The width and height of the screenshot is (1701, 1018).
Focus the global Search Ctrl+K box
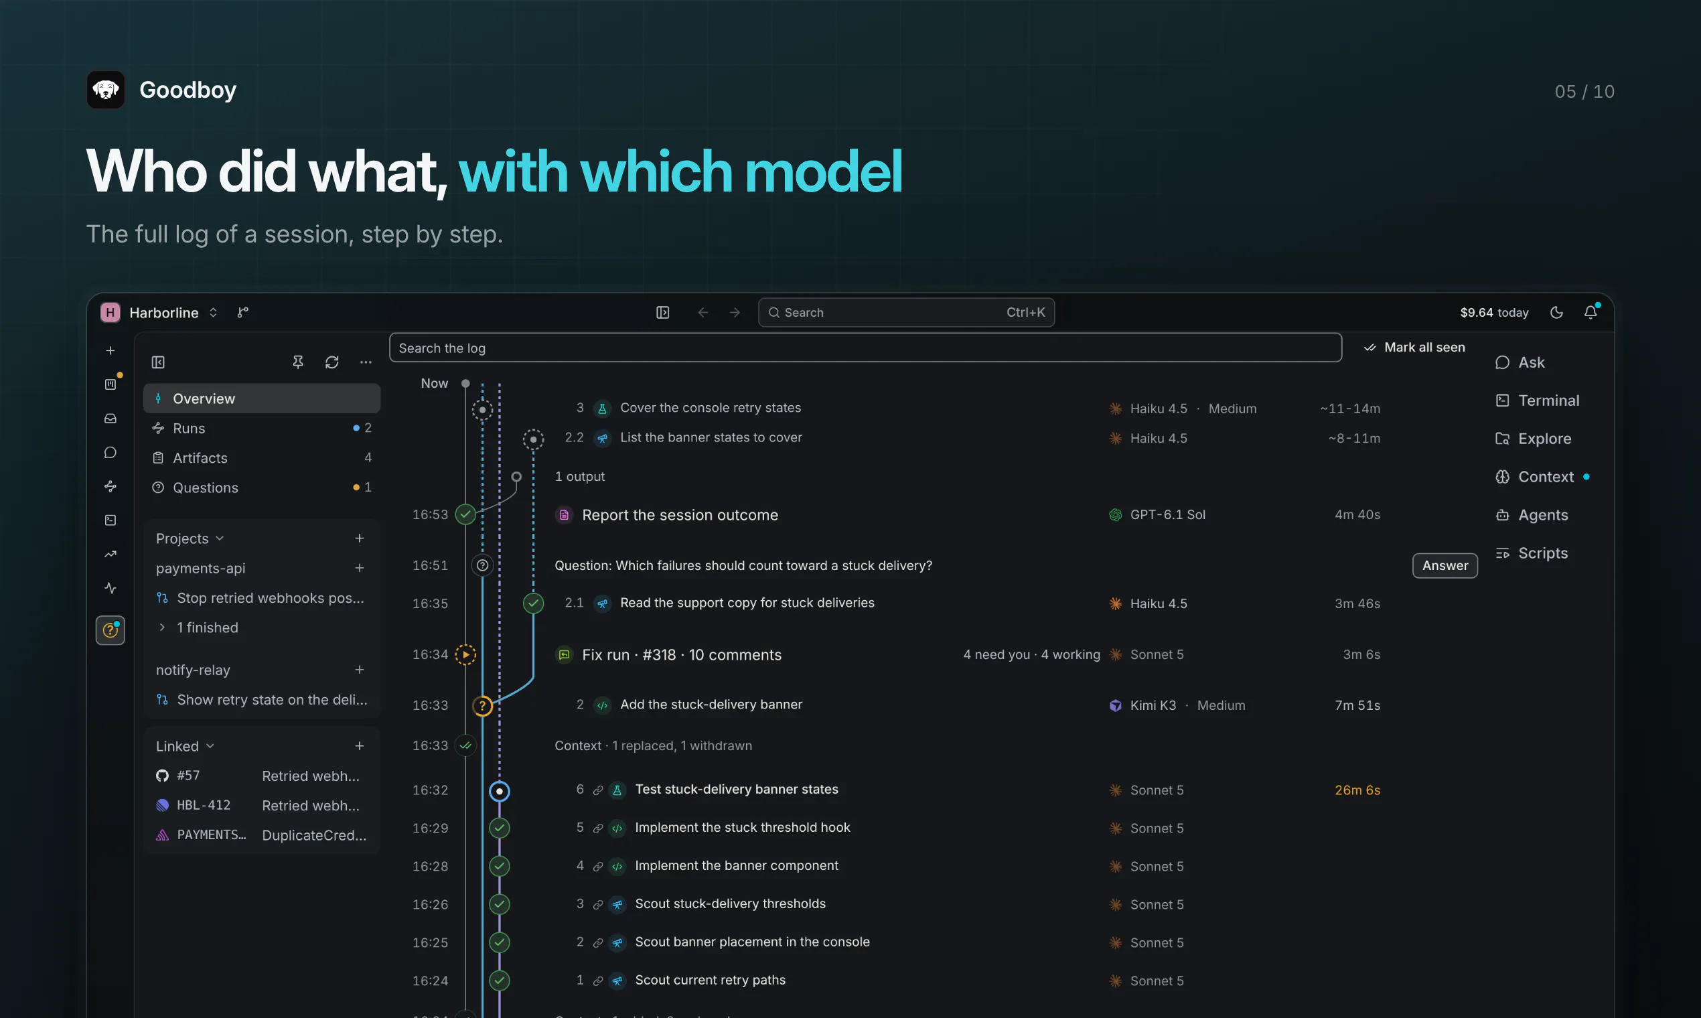click(906, 313)
